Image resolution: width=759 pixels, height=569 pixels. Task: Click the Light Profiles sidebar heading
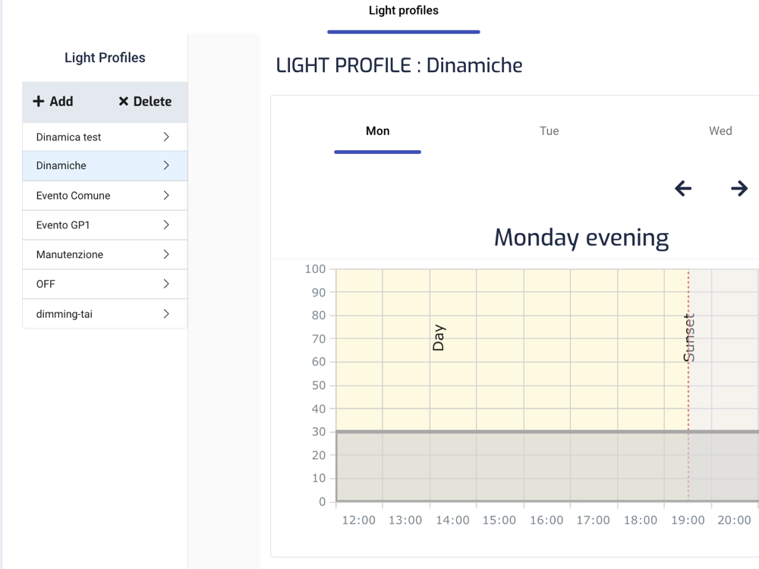click(105, 58)
